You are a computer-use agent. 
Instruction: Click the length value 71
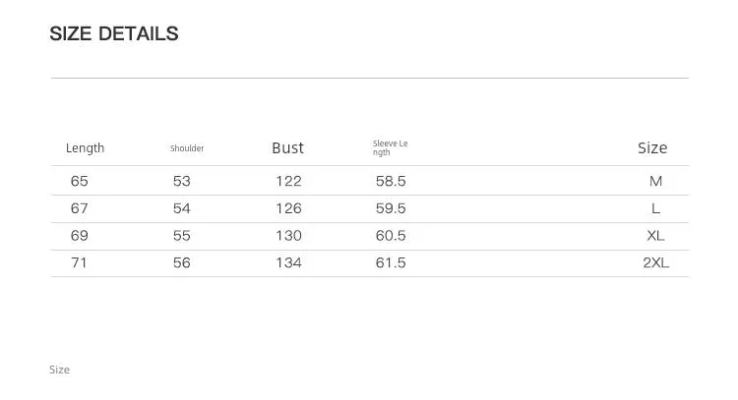[79, 262]
